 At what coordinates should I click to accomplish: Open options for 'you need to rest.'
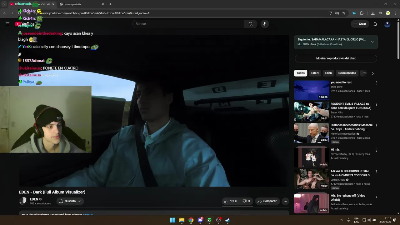[x=376, y=83]
